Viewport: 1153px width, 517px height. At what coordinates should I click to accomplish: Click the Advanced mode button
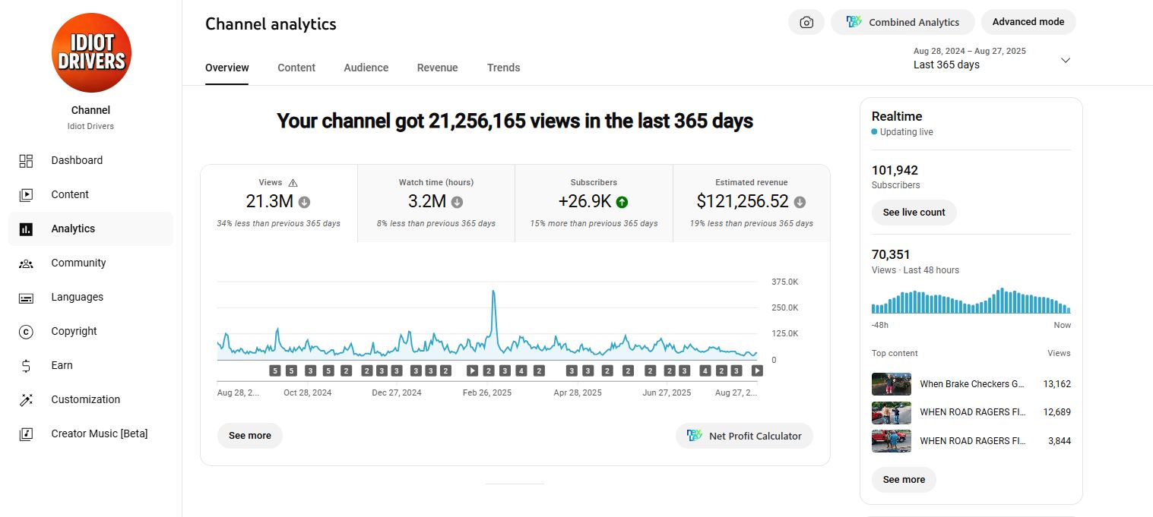(1028, 22)
